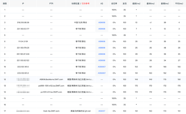Open AS9808 link beside IP 111.24.3.101
The height and width of the screenshot is (114, 186).
102,42
